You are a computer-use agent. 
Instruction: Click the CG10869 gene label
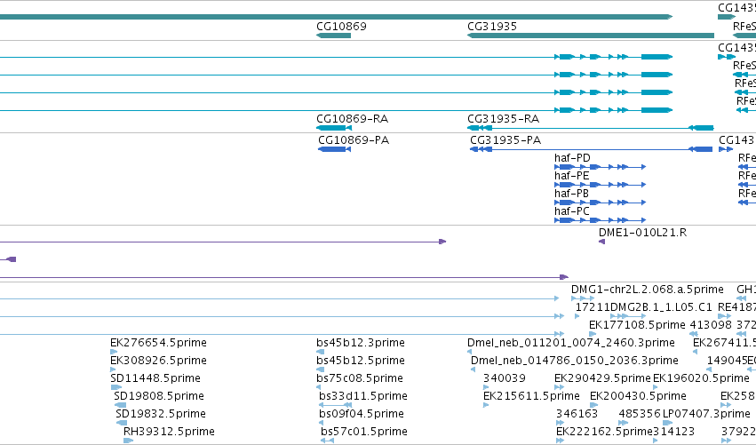(x=341, y=26)
